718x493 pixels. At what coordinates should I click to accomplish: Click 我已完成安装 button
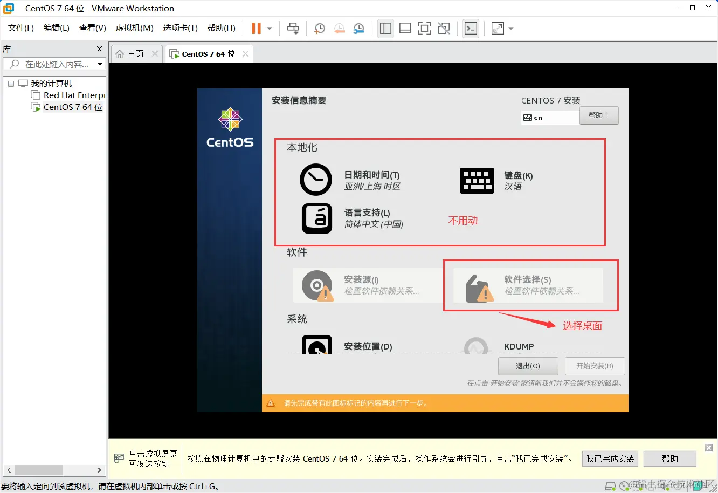610,458
